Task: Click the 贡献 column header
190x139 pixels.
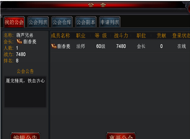Action: [x=161, y=36]
